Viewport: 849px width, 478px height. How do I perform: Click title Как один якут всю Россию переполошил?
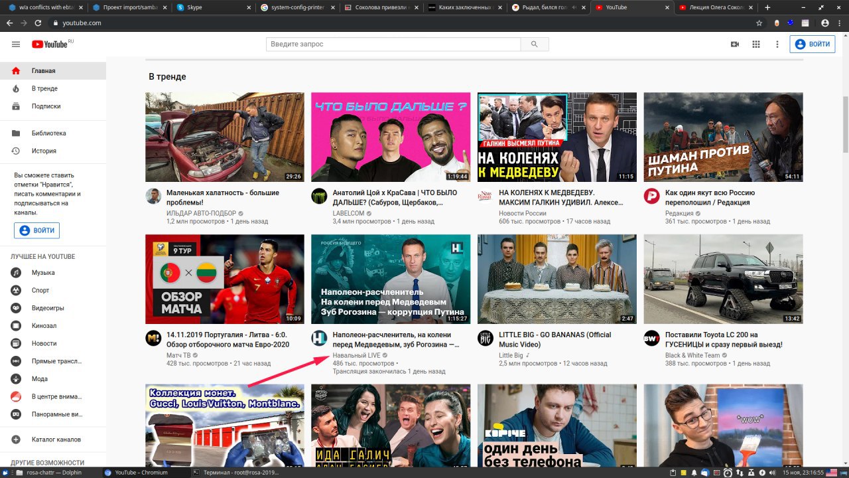(710, 198)
